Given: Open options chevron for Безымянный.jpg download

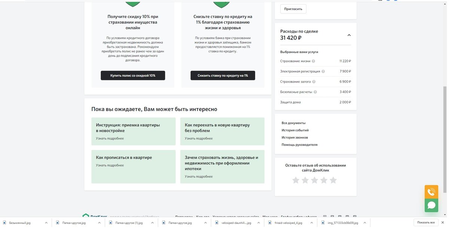Looking at the screenshot, I should click(x=46, y=222).
